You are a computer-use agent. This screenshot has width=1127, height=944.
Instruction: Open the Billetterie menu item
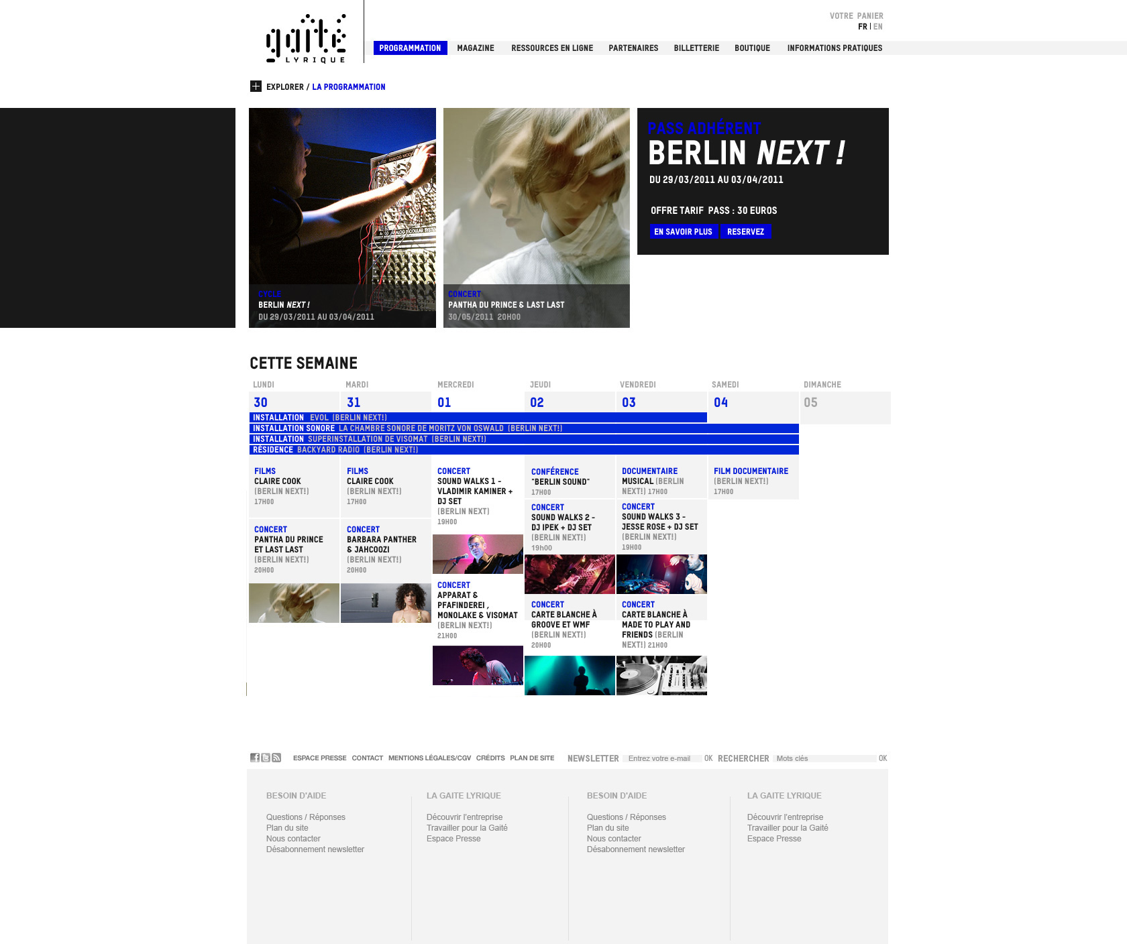click(x=696, y=48)
